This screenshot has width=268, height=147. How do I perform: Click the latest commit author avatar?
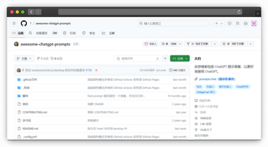[x=19, y=70]
